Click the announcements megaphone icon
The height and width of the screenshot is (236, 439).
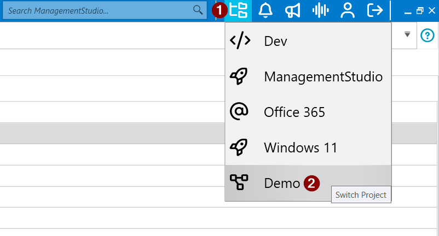click(x=292, y=10)
